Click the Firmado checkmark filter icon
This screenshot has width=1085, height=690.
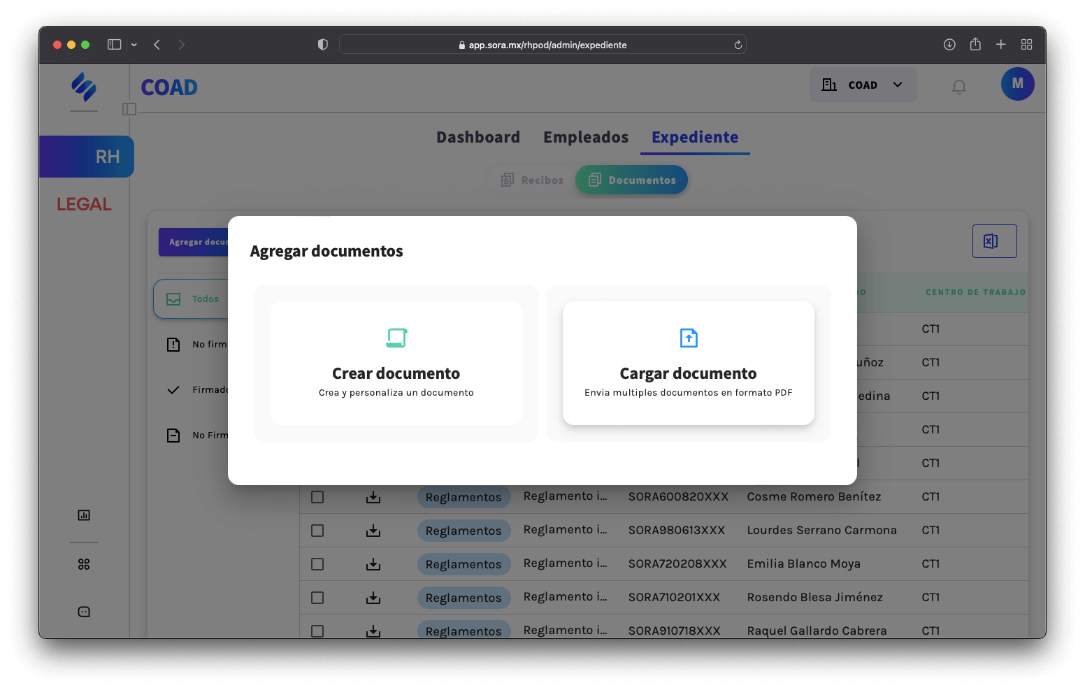(173, 390)
